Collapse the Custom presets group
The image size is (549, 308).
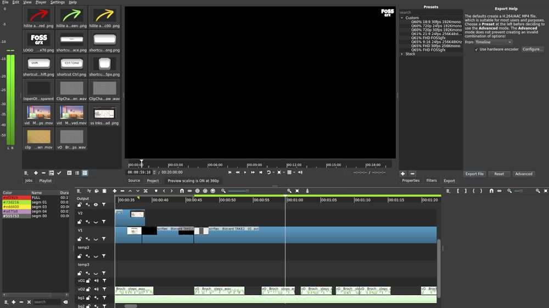point(402,18)
